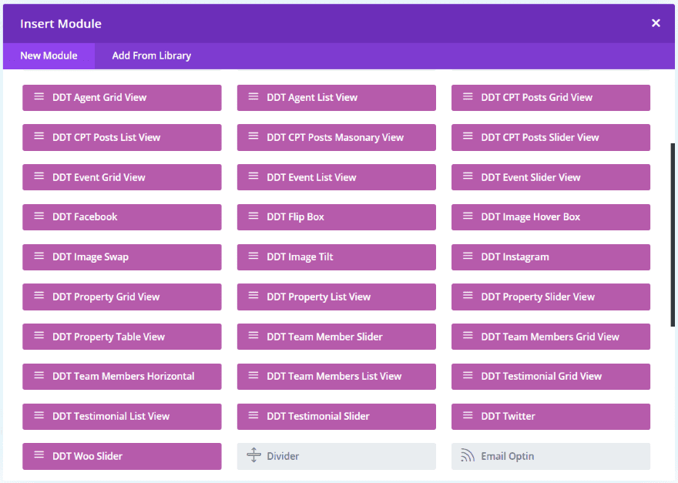Image resolution: width=678 pixels, height=483 pixels.
Task: Open the Add From Library tab
Action: (x=151, y=55)
